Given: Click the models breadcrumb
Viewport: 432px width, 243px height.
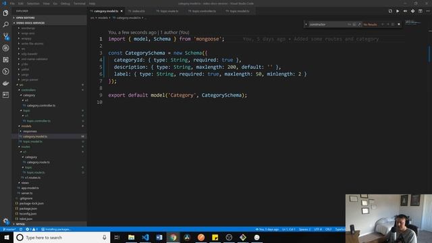Looking at the screenshot, I should coord(103,18).
